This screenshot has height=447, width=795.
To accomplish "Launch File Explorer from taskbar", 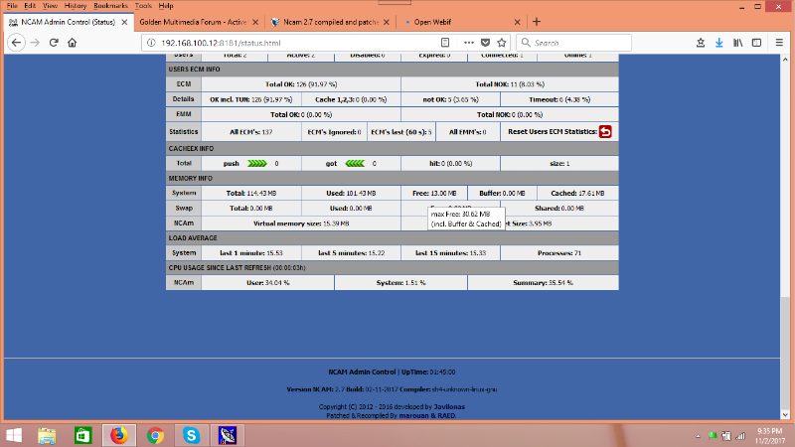I will (x=47, y=435).
